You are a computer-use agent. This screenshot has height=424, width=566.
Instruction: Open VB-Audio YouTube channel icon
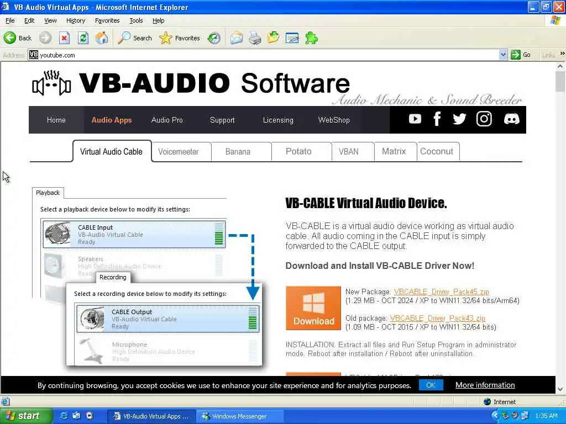coord(415,119)
